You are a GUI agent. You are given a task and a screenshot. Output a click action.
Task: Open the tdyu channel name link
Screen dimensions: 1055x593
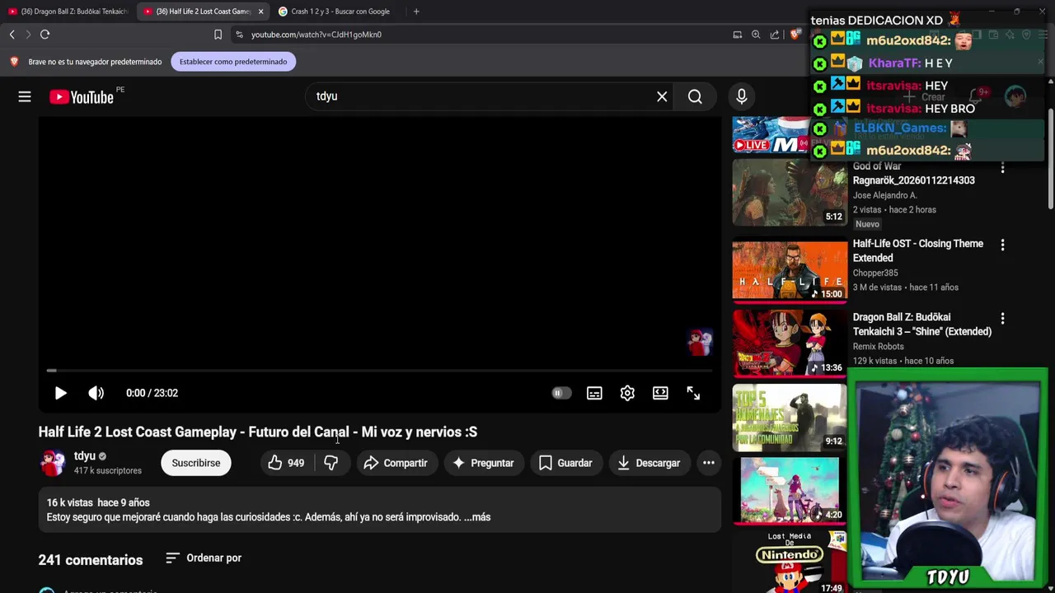point(85,455)
